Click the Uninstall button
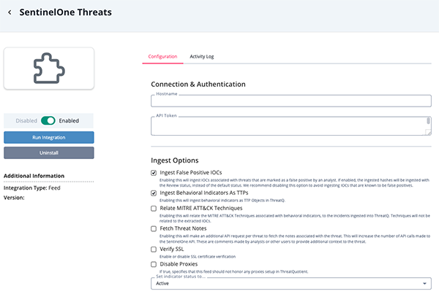Image resolution: width=439 pixels, height=294 pixels. [49, 152]
